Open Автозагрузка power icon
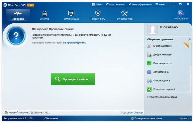The height and width of the screenshot is (123, 194). [149, 72]
